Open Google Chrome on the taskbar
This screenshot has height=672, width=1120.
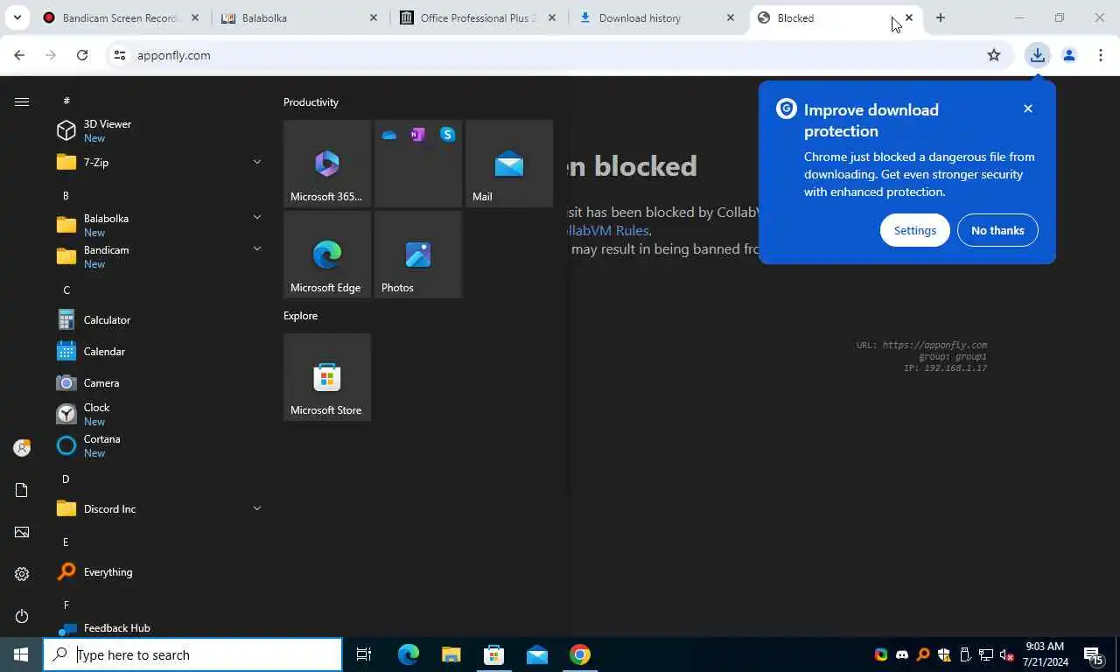pos(580,654)
